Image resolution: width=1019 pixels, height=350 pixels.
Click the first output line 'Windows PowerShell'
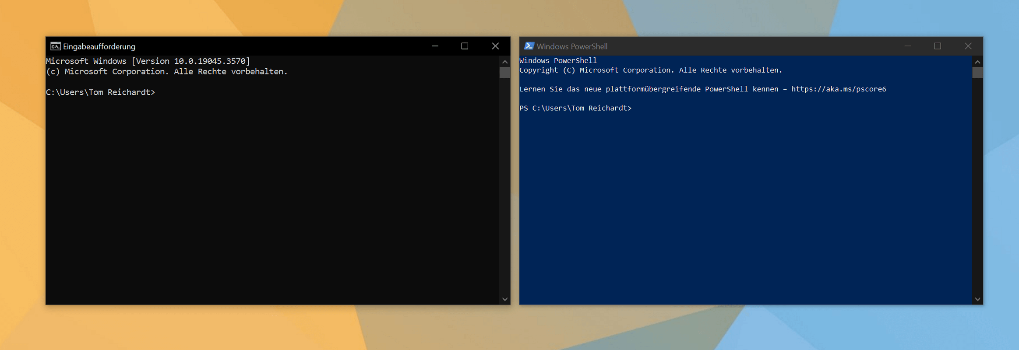(558, 60)
